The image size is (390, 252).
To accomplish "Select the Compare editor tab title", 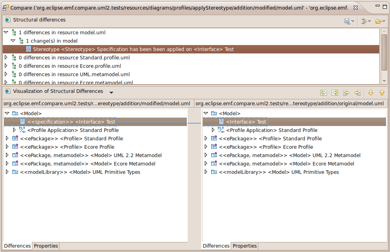I will point(179,8).
